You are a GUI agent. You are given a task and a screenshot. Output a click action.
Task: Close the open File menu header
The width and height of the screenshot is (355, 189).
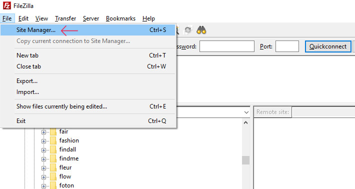pos(7,18)
